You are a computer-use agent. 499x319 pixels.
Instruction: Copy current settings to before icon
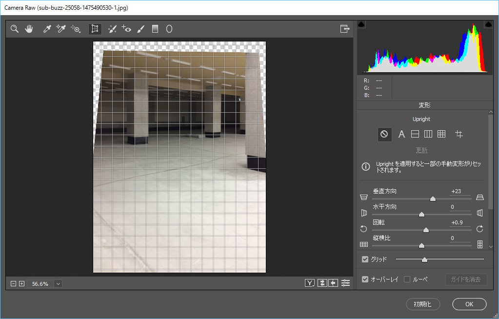click(333, 283)
